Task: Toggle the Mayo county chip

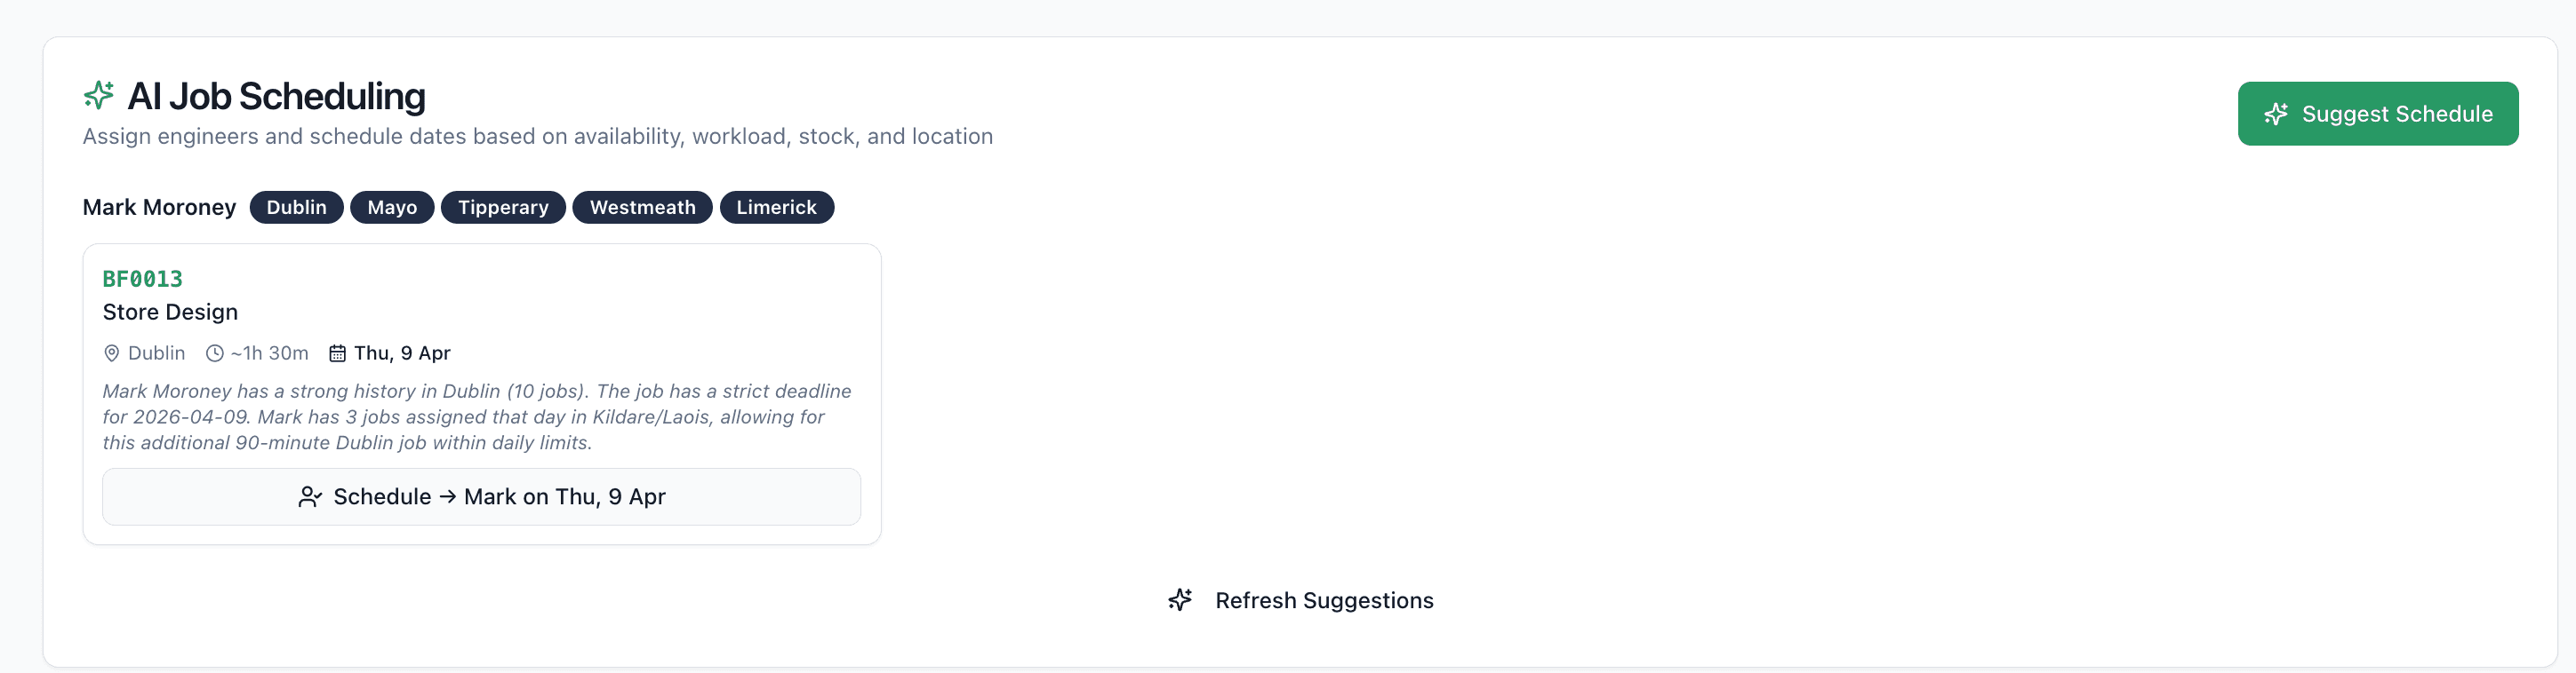Action: point(391,207)
